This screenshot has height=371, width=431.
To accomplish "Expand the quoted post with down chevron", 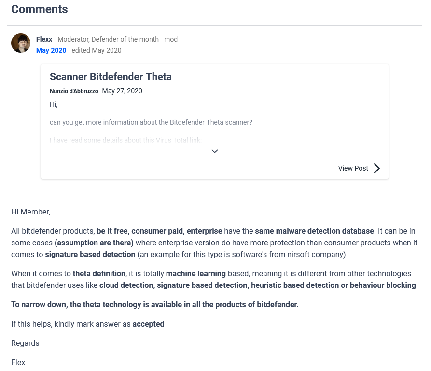I will [x=215, y=151].
